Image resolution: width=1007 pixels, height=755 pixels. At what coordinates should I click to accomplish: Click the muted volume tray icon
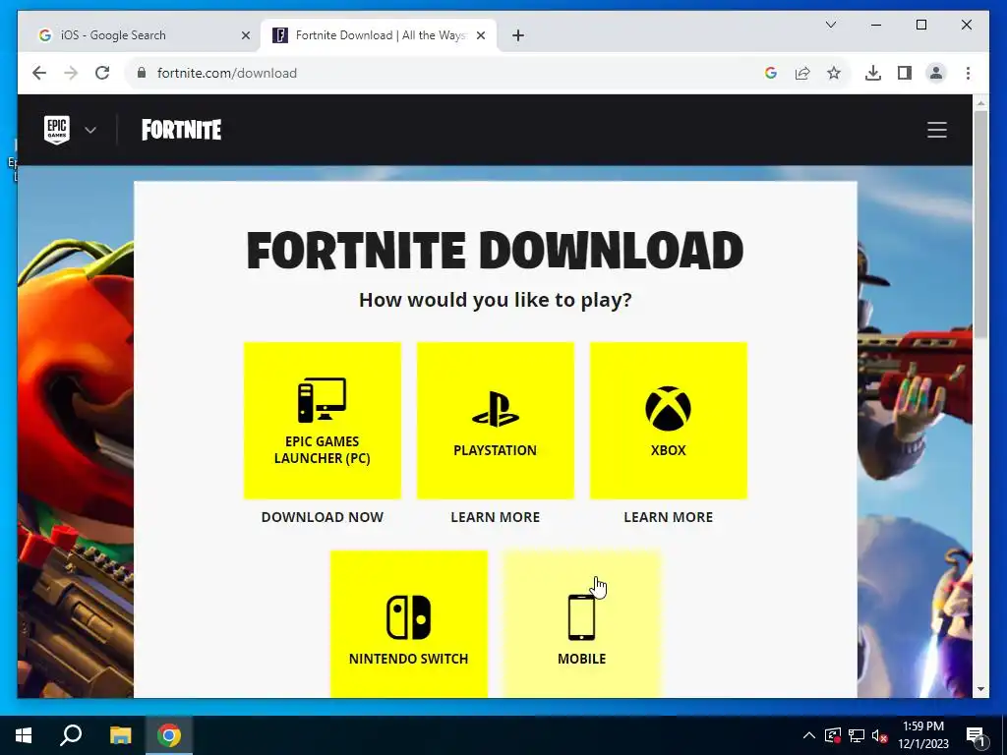click(880, 735)
